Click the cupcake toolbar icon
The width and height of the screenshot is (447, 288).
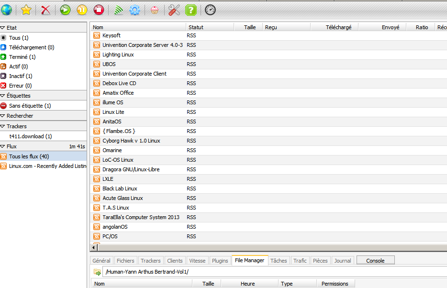click(x=154, y=10)
